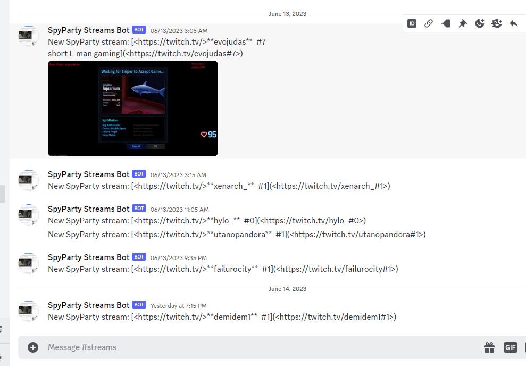Reply to the message using arrow icon
Image resolution: width=526 pixels, height=366 pixels.
514,23
